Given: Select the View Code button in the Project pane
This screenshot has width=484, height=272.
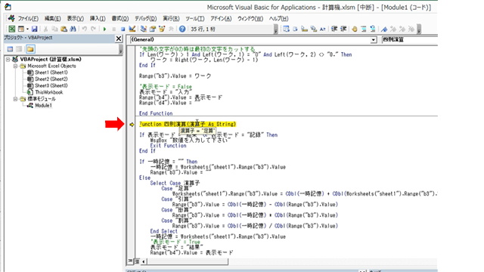Looking at the screenshot, I should [x=10, y=49].
